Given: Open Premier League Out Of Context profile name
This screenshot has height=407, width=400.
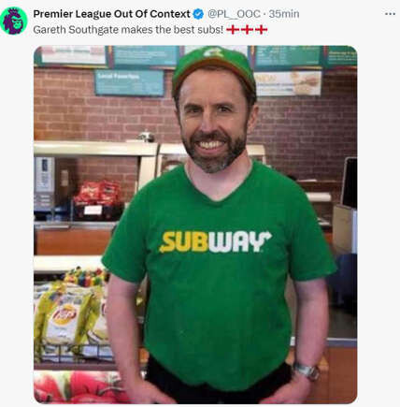Looking at the screenshot, I should point(111,14).
